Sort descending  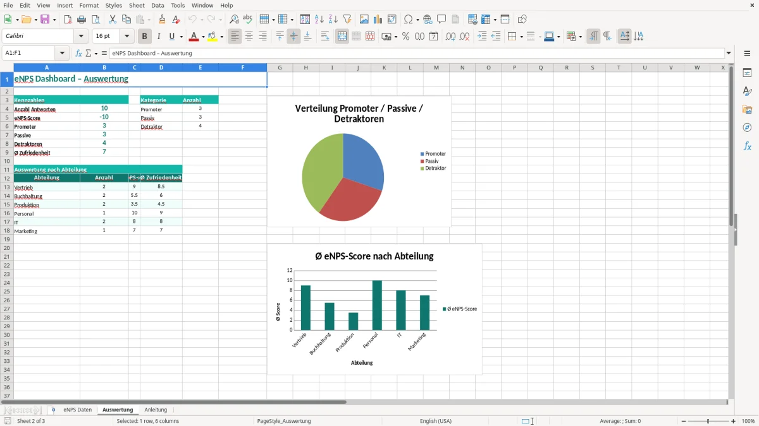333,20
